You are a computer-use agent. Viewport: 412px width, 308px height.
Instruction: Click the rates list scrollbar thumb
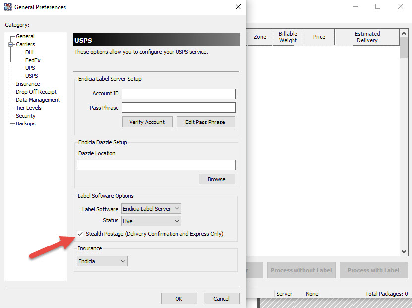click(404, 48)
